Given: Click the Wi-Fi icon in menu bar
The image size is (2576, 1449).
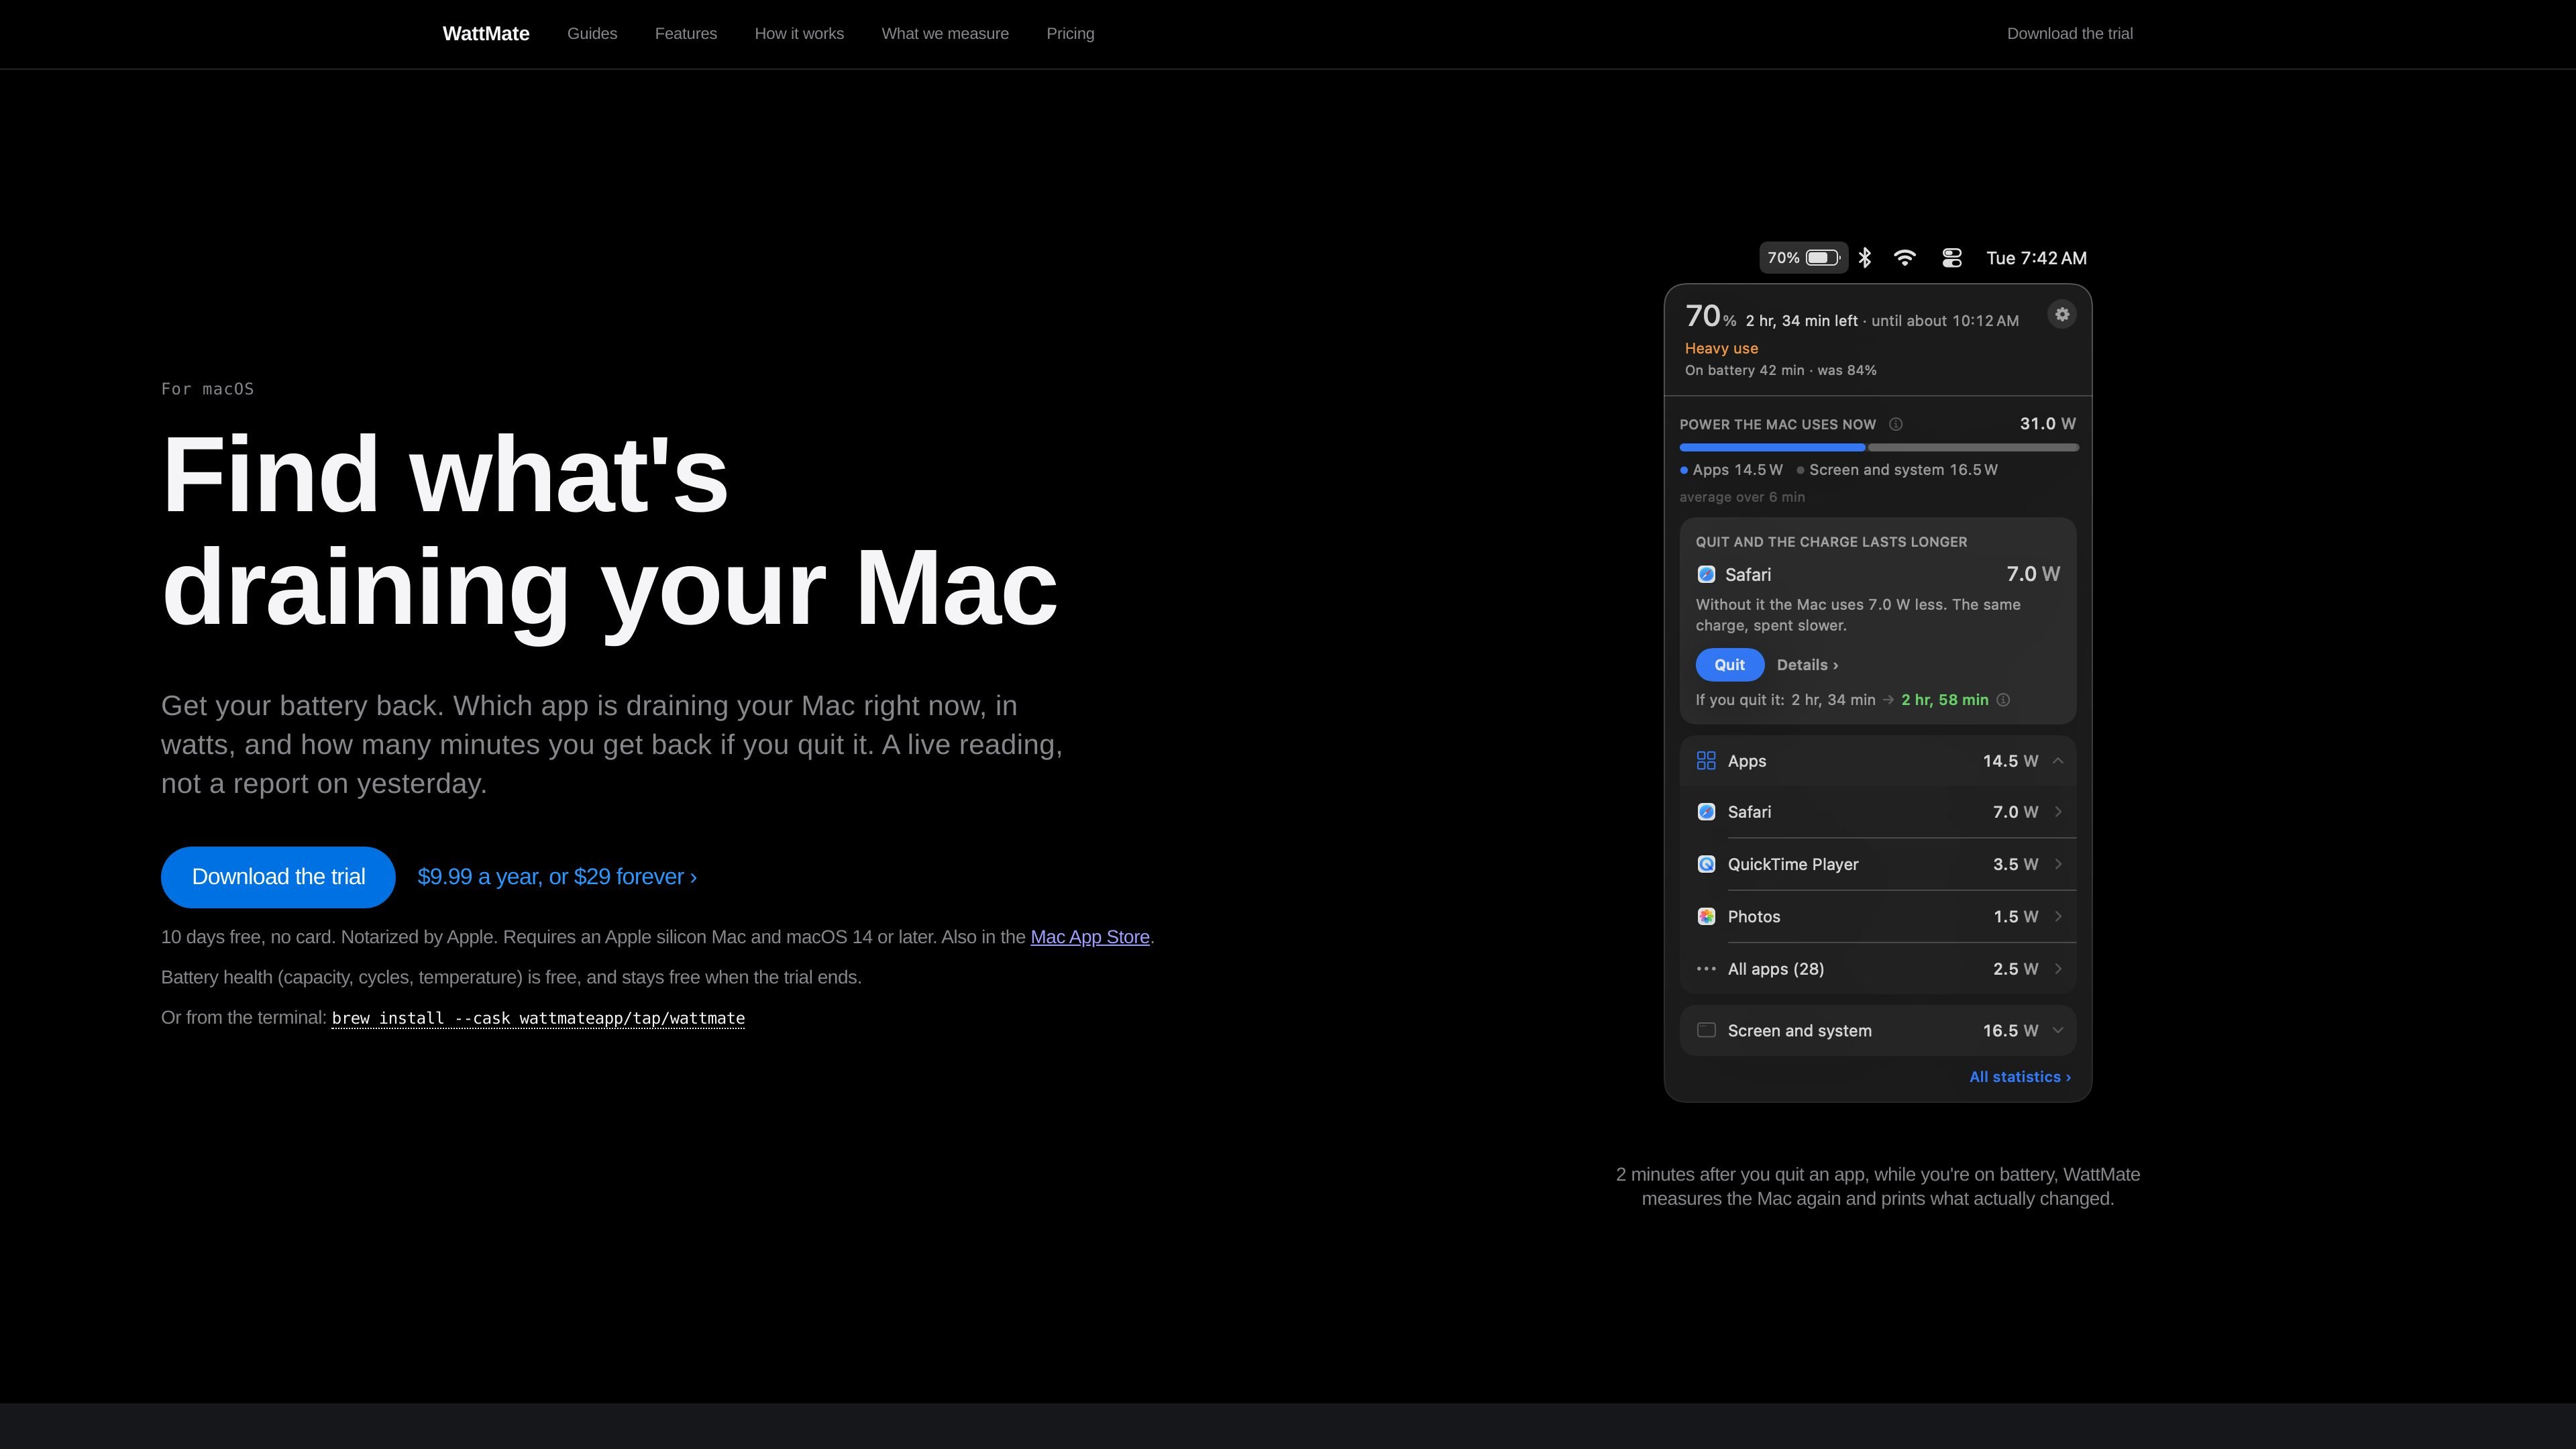Looking at the screenshot, I should pyautogui.click(x=1905, y=258).
